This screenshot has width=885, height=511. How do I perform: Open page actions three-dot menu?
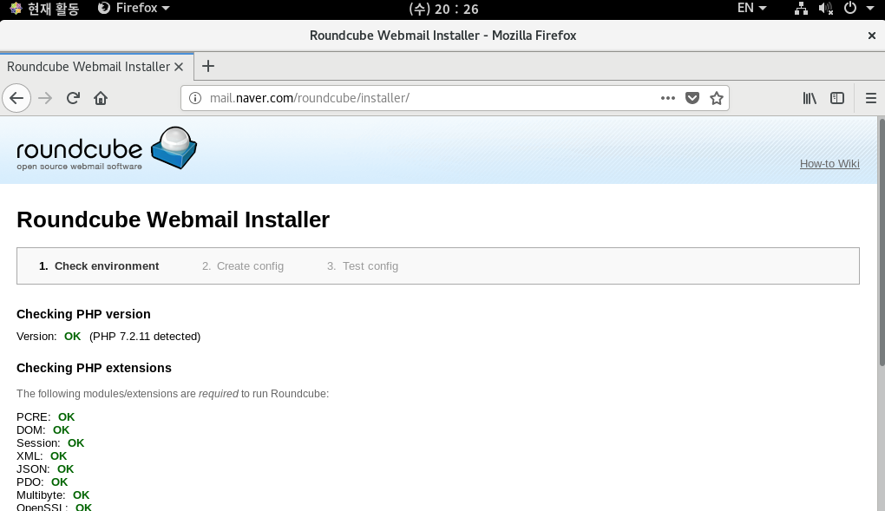pos(668,98)
